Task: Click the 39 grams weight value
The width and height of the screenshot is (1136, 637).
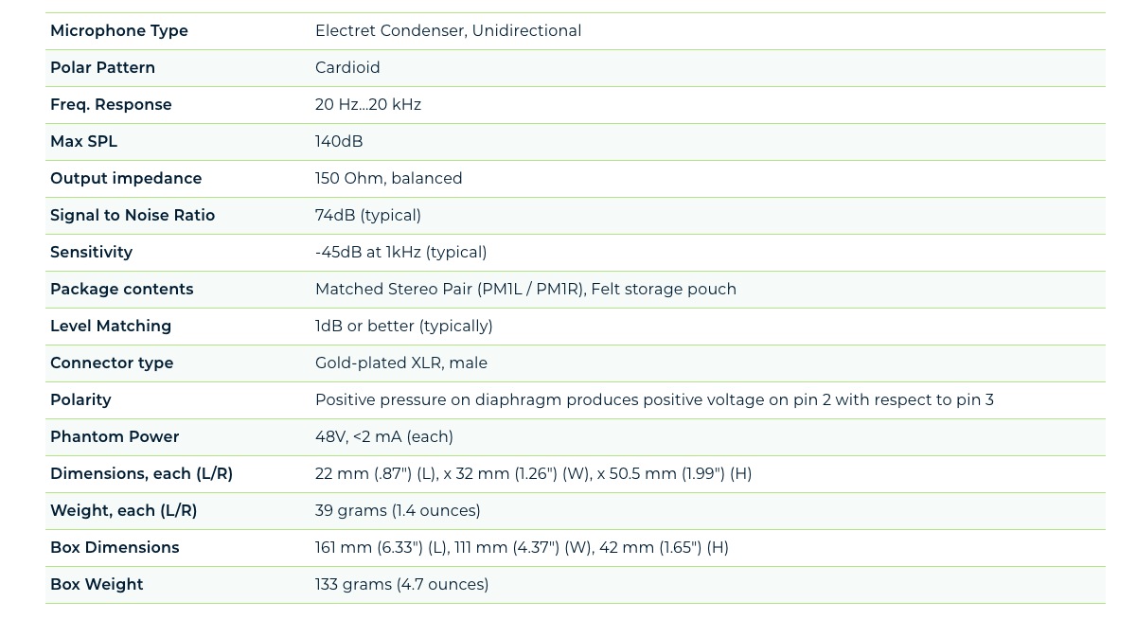Action: [x=398, y=511]
